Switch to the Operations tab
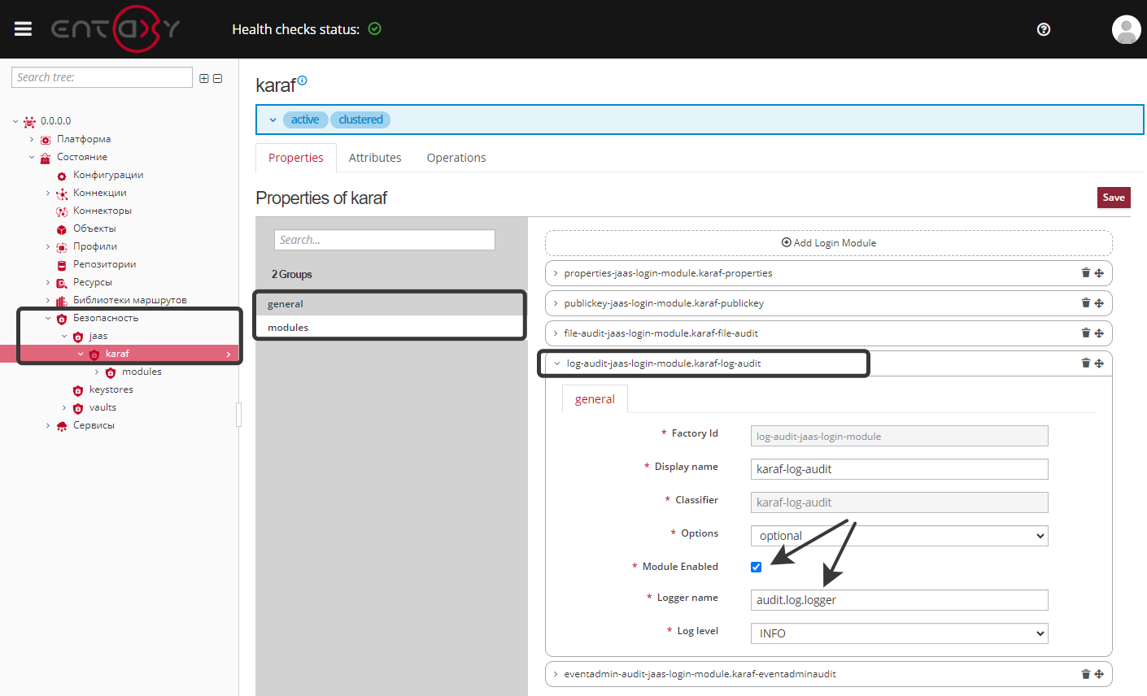This screenshot has height=696, width=1147. pos(456,157)
